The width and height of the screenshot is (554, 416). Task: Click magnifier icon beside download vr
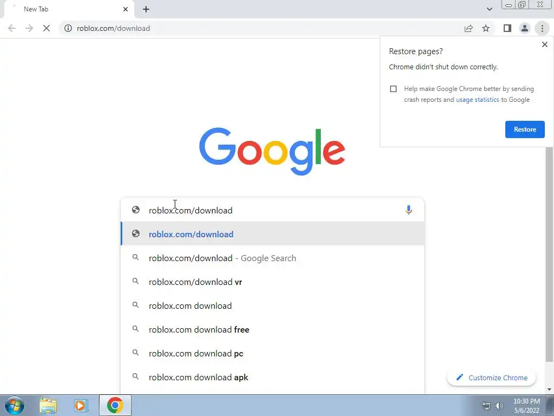click(x=135, y=281)
